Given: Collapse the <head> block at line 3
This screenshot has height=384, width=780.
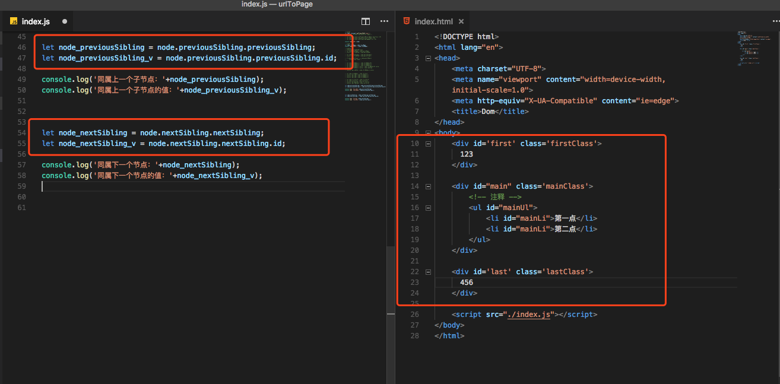Looking at the screenshot, I should tap(428, 58).
